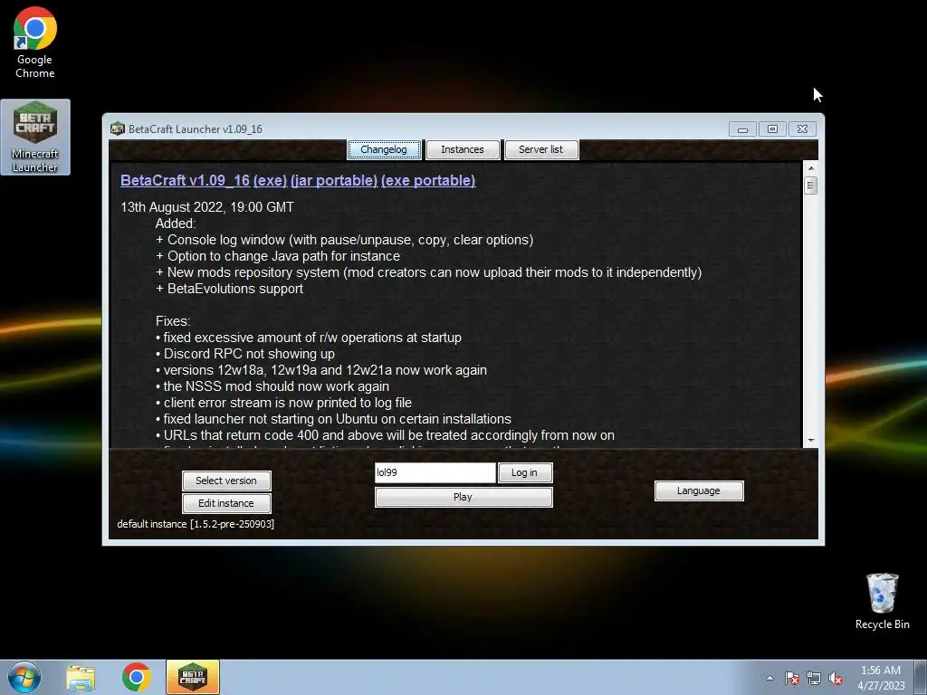This screenshot has height=695, width=927.
Task: Open Chrome from the taskbar
Action: pos(137,677)
